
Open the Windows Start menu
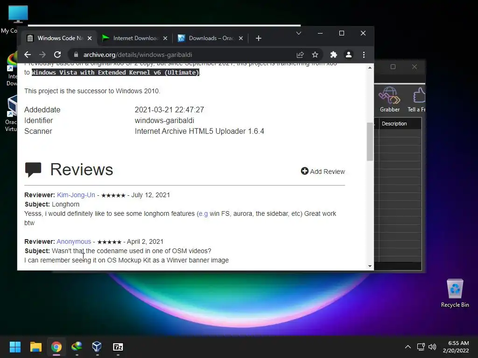tap(15, 347)
